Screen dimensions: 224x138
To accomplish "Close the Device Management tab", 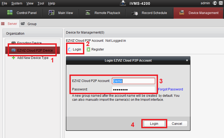I will 222,9.
